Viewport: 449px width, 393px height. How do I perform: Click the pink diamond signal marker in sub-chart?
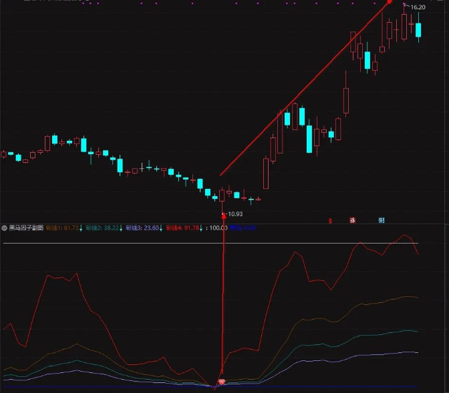[x=222, y=382]
